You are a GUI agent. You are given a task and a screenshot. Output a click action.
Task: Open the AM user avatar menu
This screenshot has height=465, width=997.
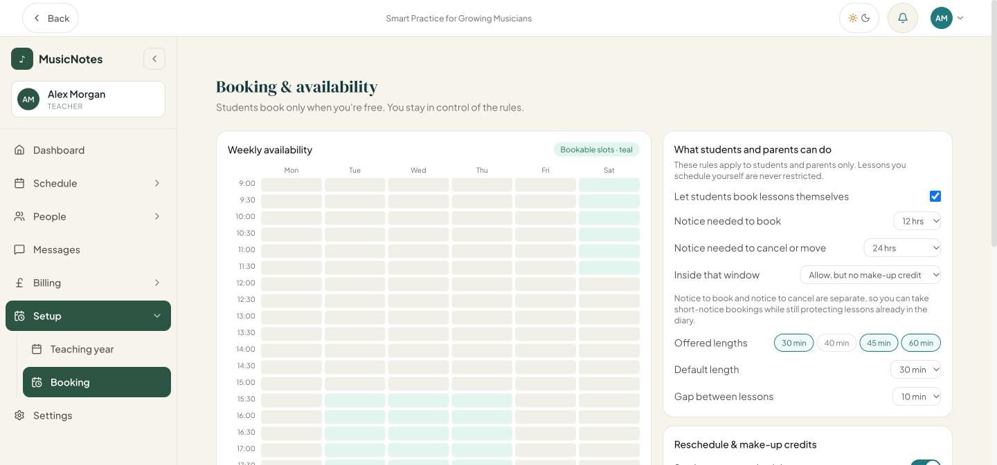coord(947,18)
